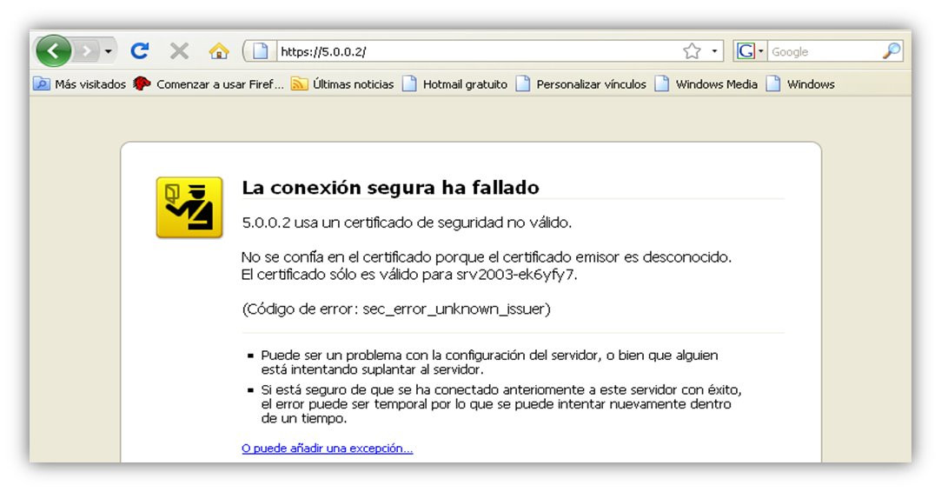This screenshot has height=492, width=941.
Task: Click the Stop loading X icon
Action: (179, 51)
